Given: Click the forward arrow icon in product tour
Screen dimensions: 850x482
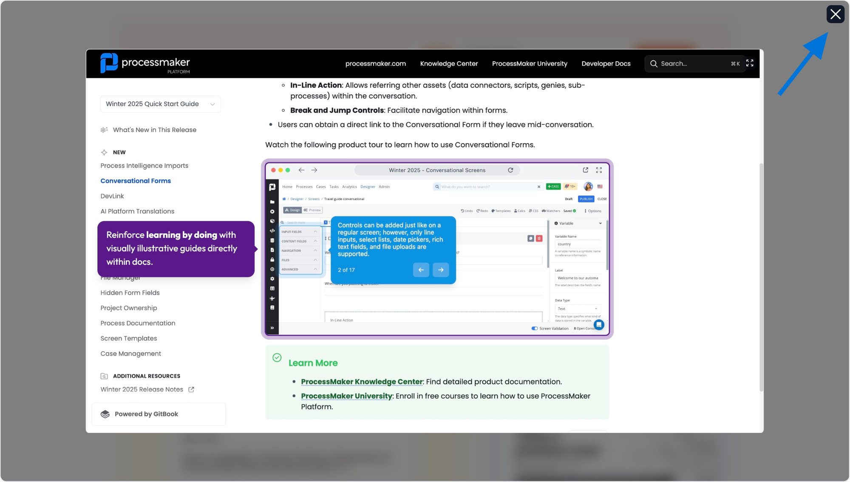Looking at the screenshot, I should pyautogui.click(x=440, y=270).
